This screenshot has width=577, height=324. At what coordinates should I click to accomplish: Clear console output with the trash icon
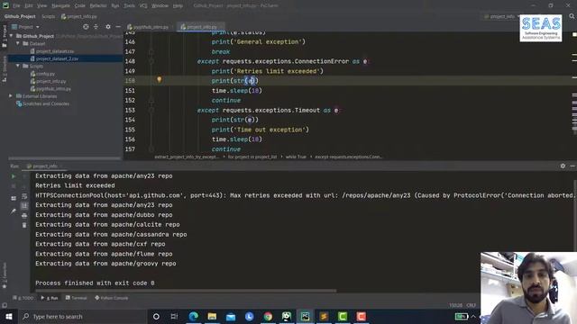(24, 225)
